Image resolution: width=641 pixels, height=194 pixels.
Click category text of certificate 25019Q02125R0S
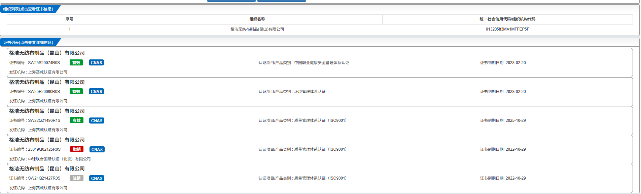(x=302, y=149)
